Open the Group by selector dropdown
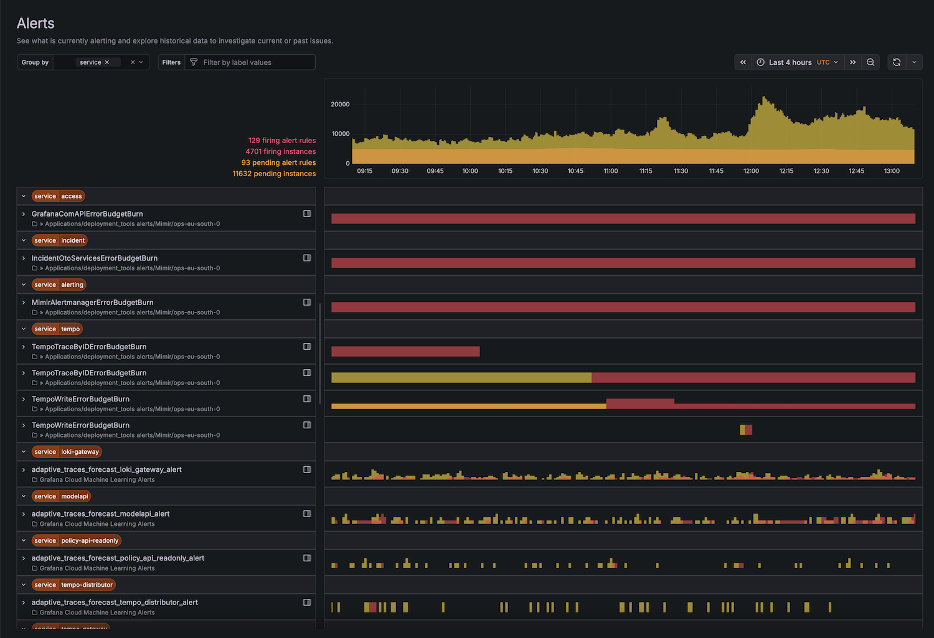 tap(142, 62)
